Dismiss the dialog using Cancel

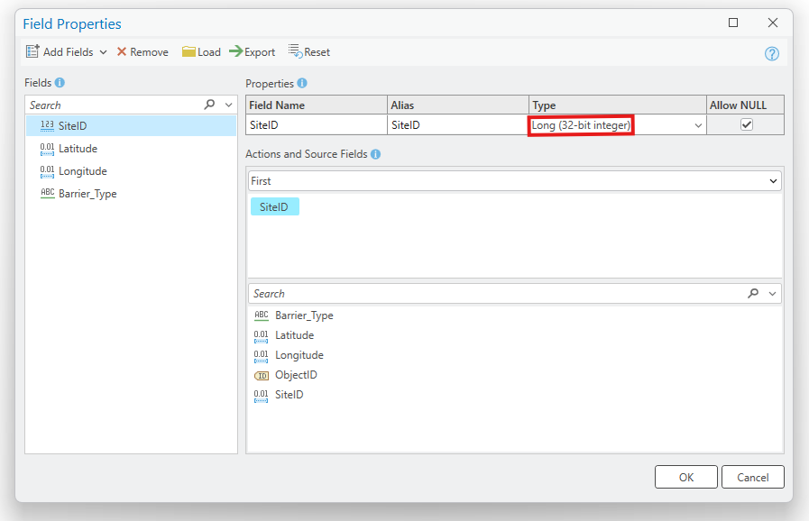tap(753, 477)
